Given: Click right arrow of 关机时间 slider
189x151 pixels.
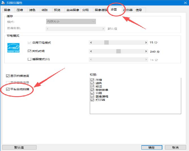Looking at the screenshot, I should click(x=146, y=51).
